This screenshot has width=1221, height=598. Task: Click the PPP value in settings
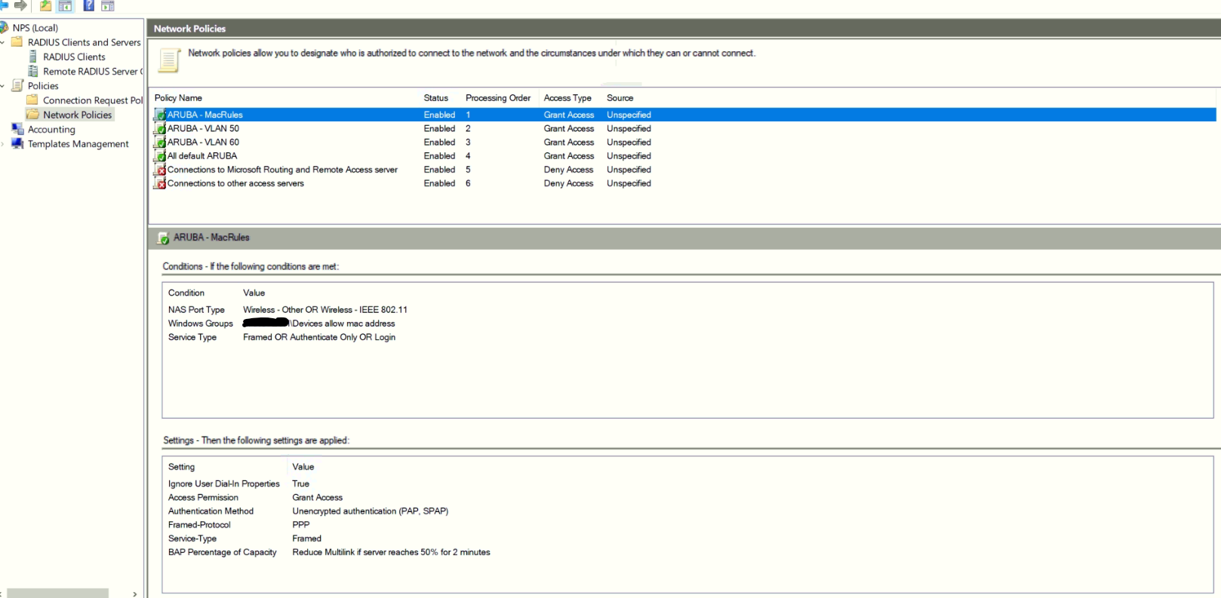point(301,525)
